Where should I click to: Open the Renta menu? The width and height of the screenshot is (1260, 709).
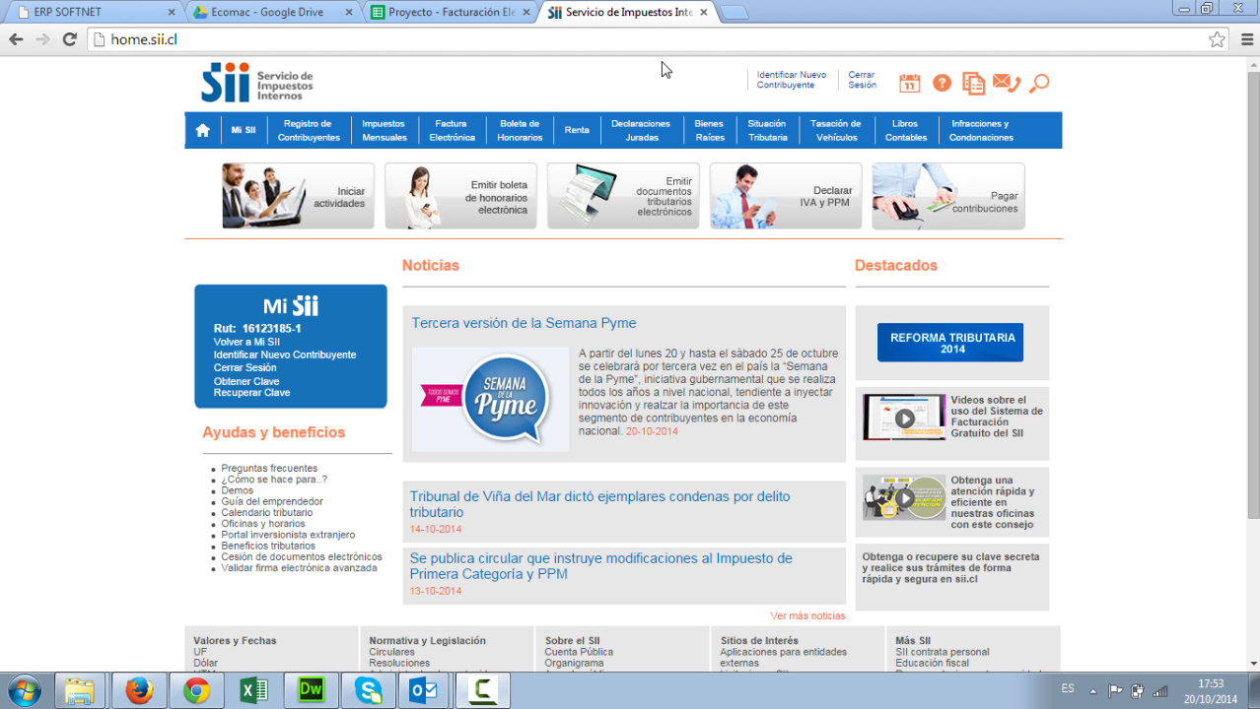coord(577,130)
